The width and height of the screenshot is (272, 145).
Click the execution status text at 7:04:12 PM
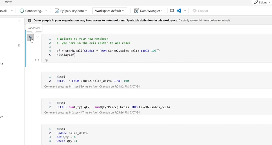click(91, 87)
